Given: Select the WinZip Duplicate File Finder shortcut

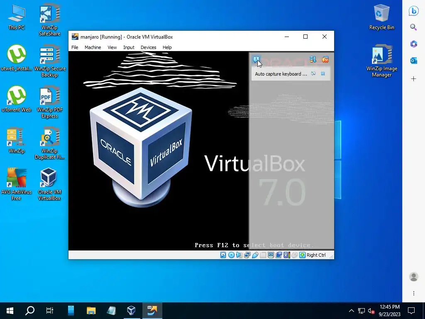Looking at the screenshot, I should pyautogui.click(x=50, y=143).
